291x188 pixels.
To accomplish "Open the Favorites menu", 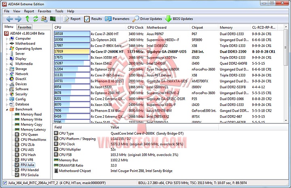I will point(44,11).
